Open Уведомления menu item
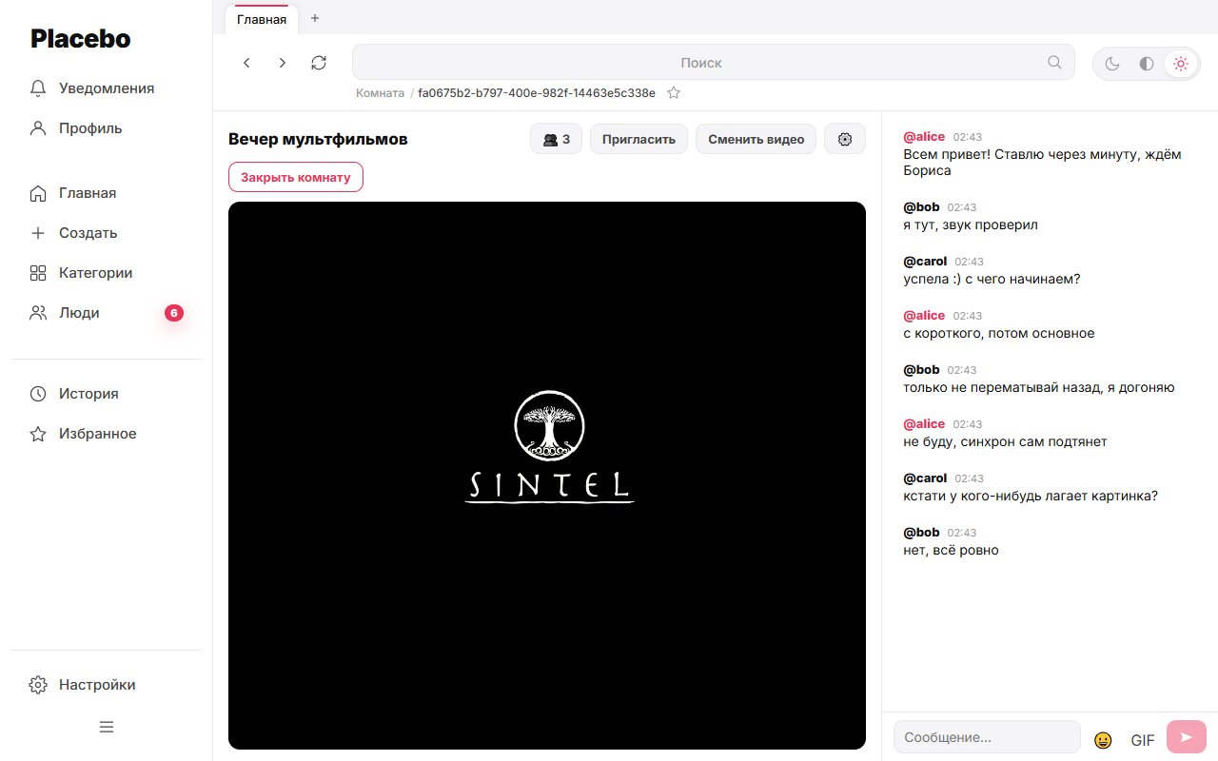The height and width of the screenshot is (761, 1218). [107, 88]
